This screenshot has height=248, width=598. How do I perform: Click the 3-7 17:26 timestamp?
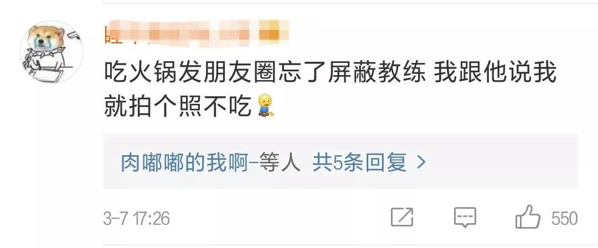(x=137, y=218)
